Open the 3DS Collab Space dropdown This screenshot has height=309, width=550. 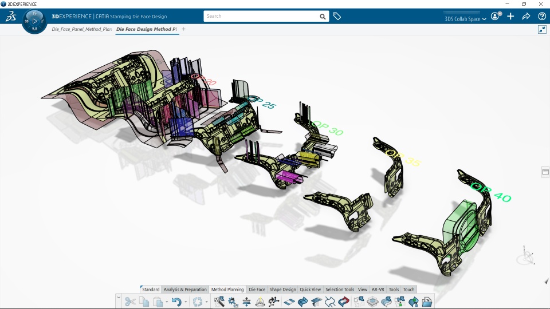point(465,19)
